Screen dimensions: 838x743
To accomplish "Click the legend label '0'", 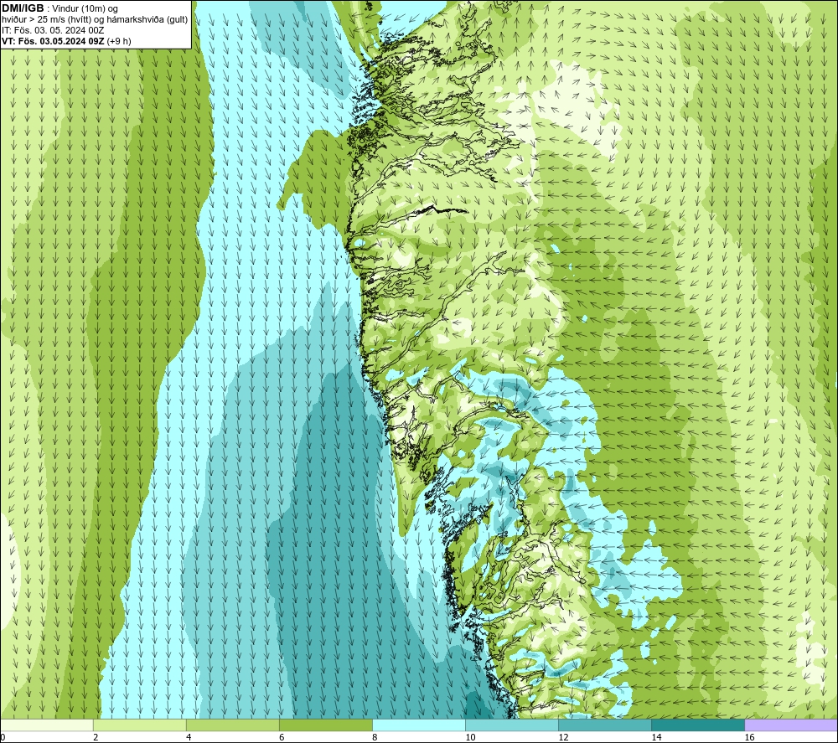I will pos(3,738).
